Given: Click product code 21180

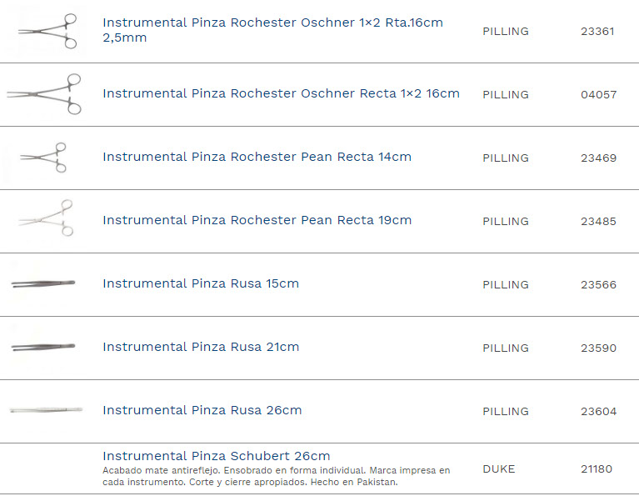Looking at the screenshot, I should [x=596, y=469].
